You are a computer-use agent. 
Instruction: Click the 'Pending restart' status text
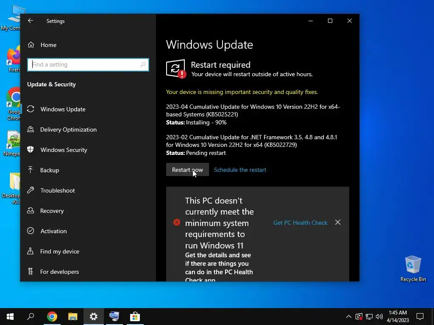(x=206, y=153)
